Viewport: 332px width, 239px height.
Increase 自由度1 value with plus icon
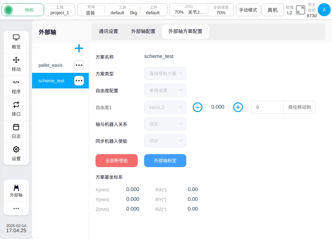tap(238, 107)
